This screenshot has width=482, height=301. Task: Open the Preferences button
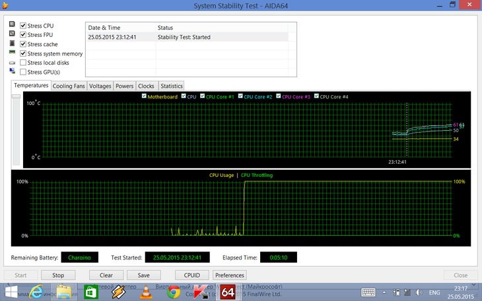click(230, 275)
